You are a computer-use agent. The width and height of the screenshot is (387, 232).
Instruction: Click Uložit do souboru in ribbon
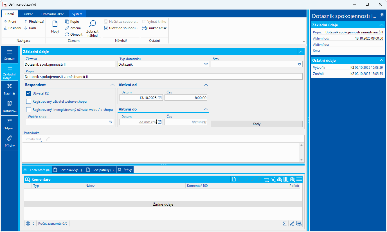pos(121,28)
